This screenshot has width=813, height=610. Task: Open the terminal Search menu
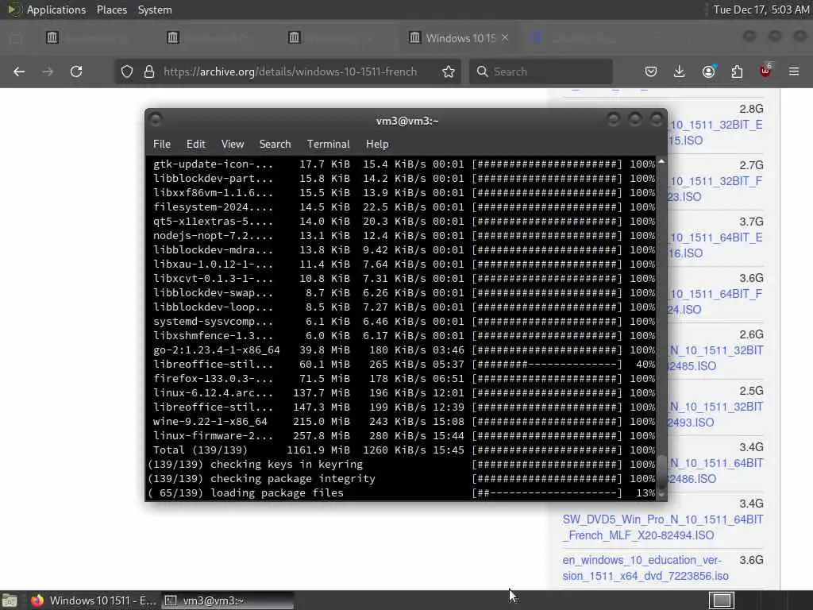[275, 145]
